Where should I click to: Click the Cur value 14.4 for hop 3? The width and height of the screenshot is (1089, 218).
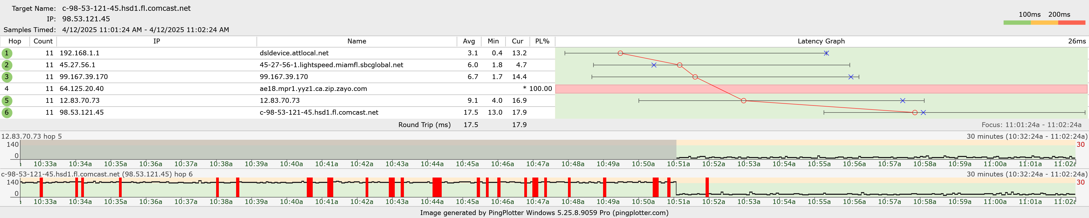[x=519, y=77]
